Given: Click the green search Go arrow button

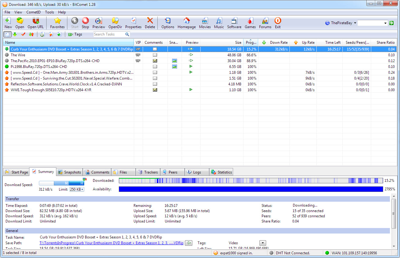Looking at the screenshot, I should click(391, 23).
